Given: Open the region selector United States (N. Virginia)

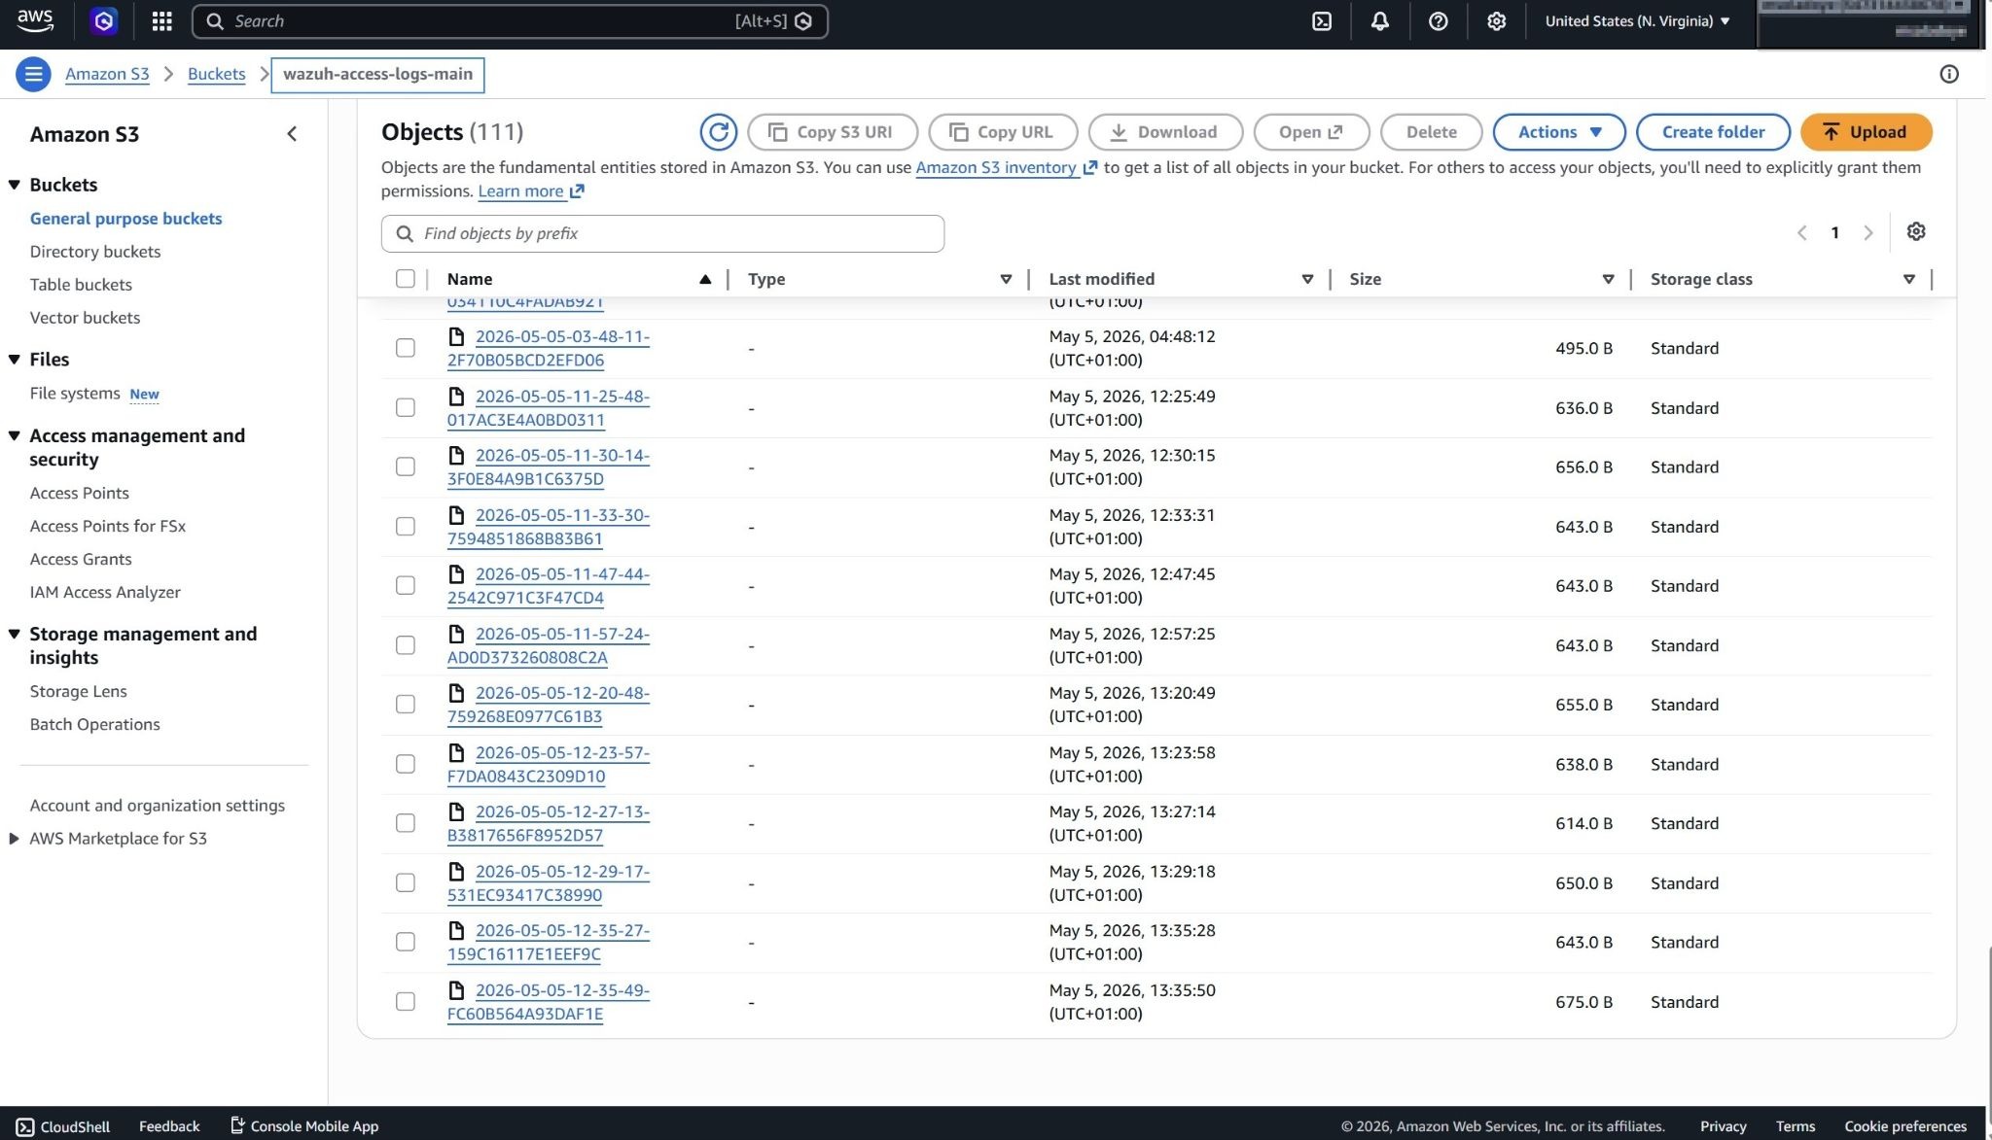Looking at the screenshot, I should pos(1637,21).
